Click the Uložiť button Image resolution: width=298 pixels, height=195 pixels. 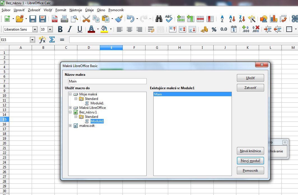tap(250, 78)
